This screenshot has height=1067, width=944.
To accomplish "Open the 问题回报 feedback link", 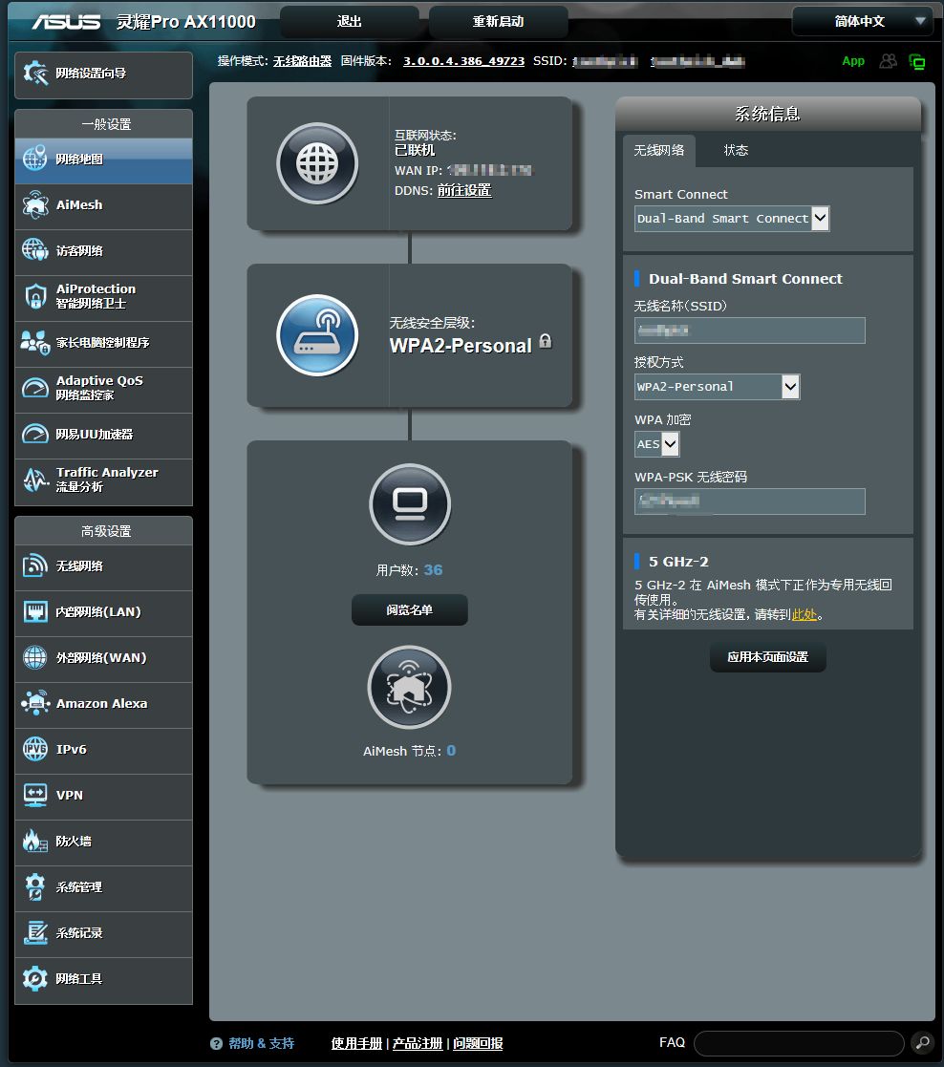I will coord(478,1043).
